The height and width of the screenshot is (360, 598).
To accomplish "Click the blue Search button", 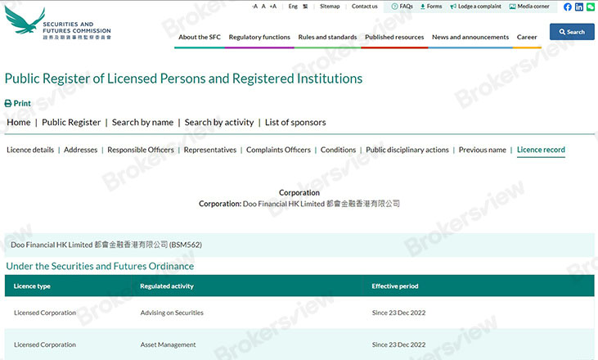I will point(572,32).
